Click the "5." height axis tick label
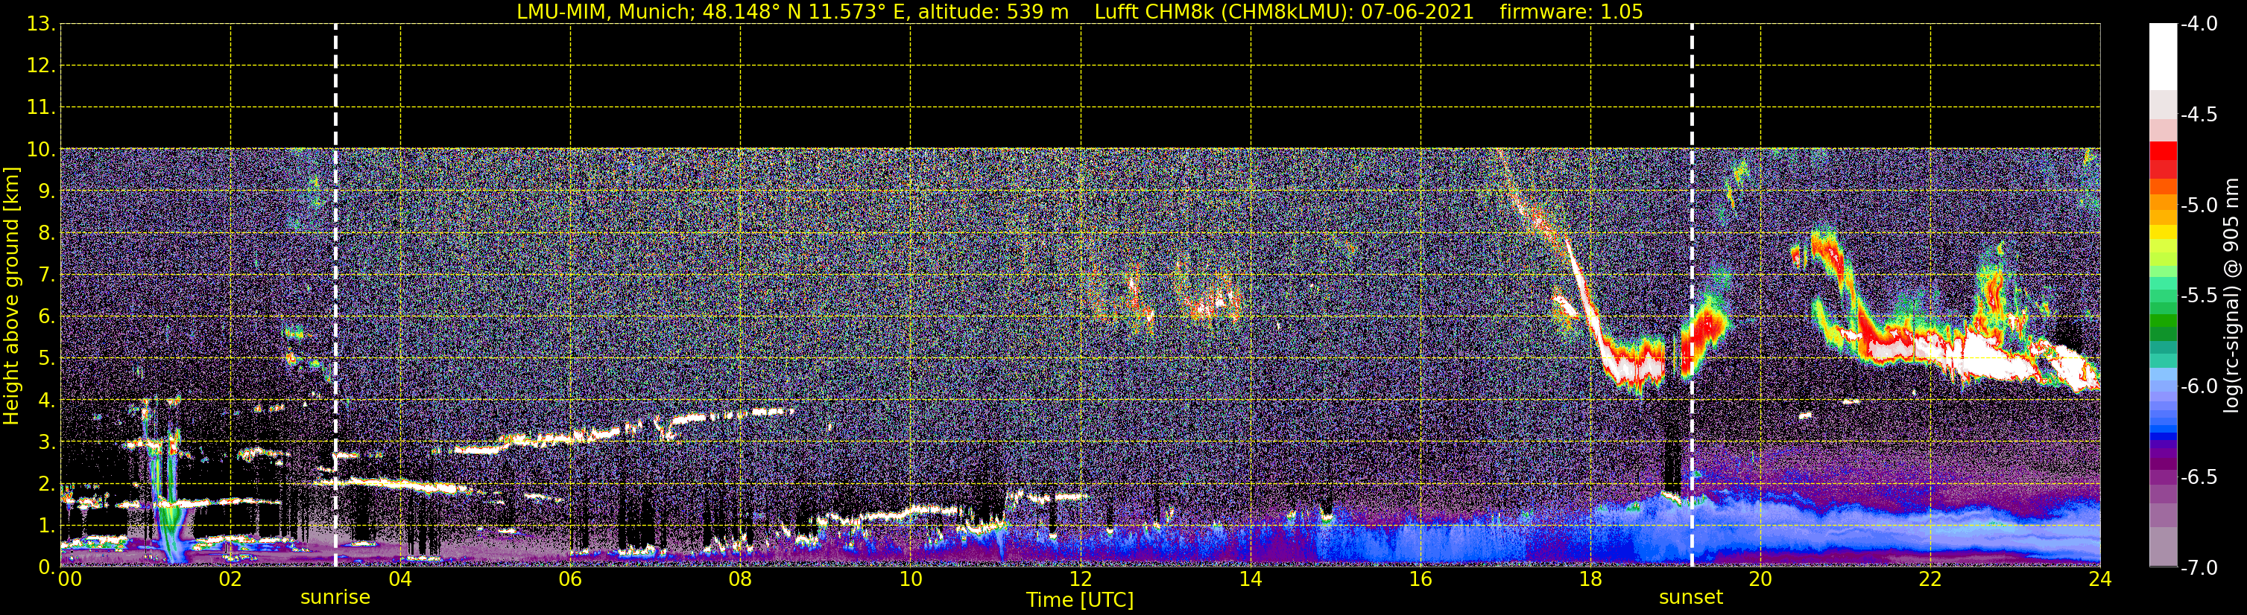The width and height of the screenshot is (2247, 615). (47, 359)
